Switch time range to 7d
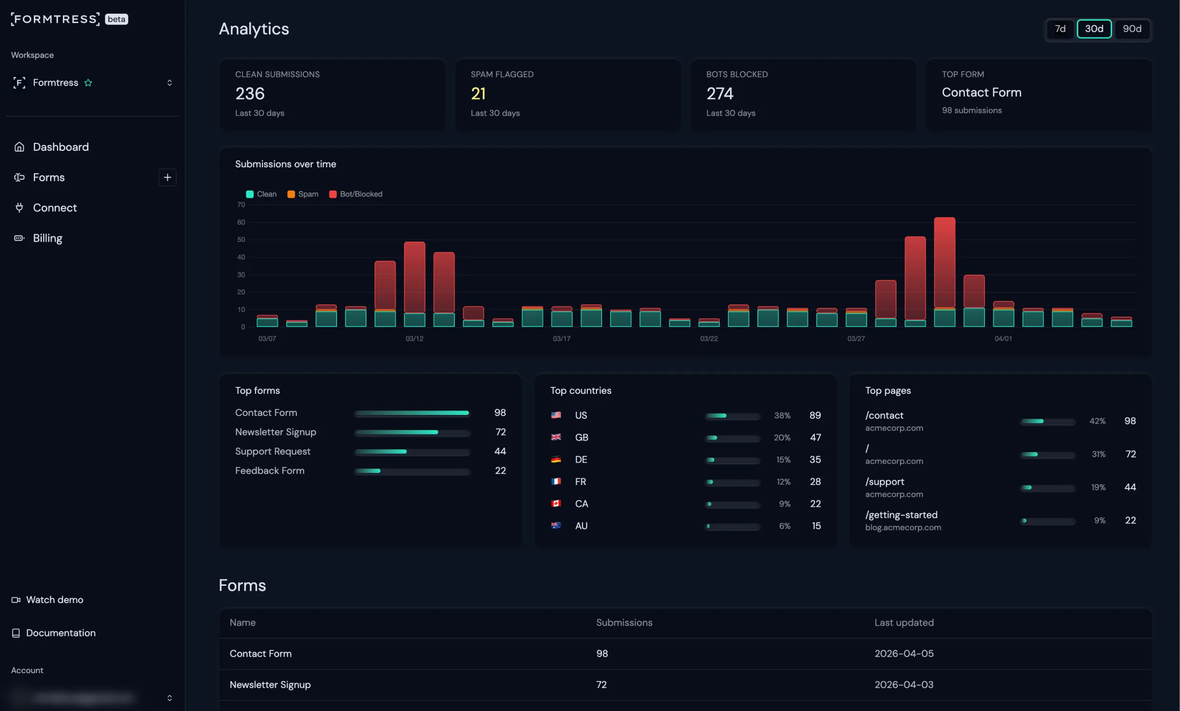Screen dimensions: 1180x711 1060,29
